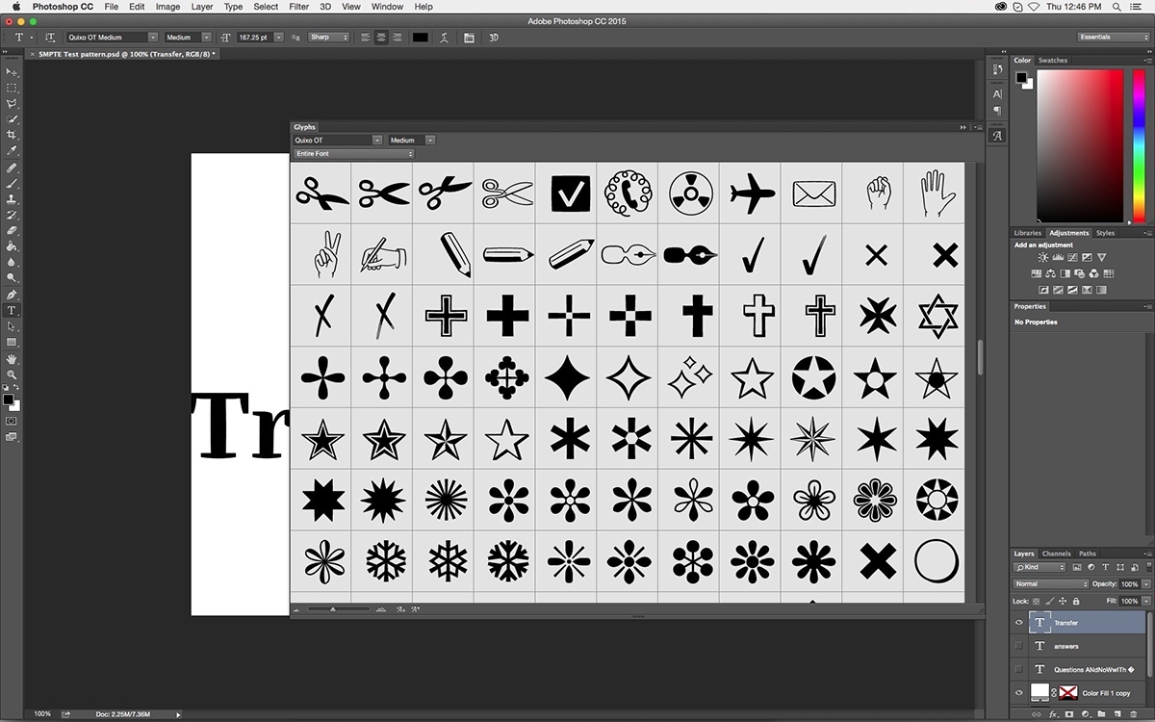This screenshot has height=722, width=1155.
Task: Open layer Kind filter dropdown
Action: coord(1039,567)
